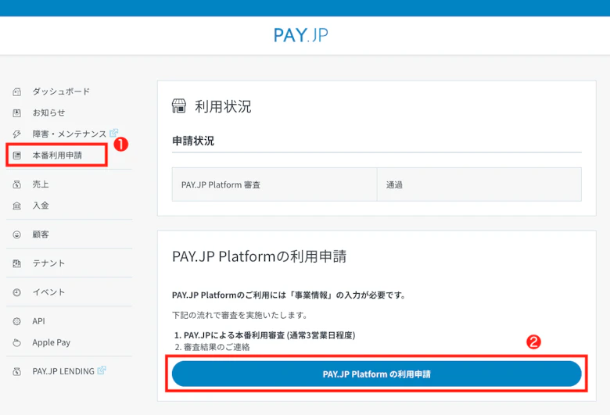Click the 通過 status cell

point(479,184)
